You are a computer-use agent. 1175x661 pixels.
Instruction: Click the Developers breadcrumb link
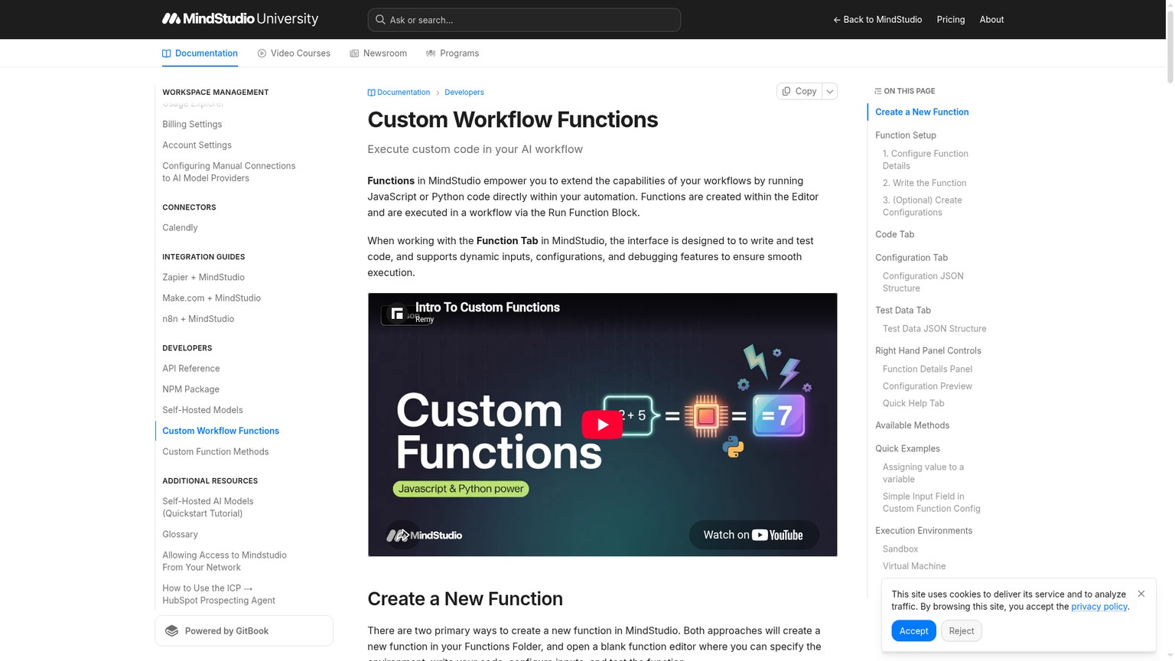464,93
